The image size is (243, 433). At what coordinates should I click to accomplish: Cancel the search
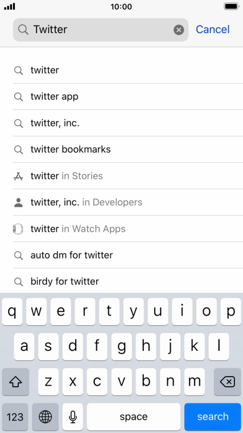tap(213, 30)
